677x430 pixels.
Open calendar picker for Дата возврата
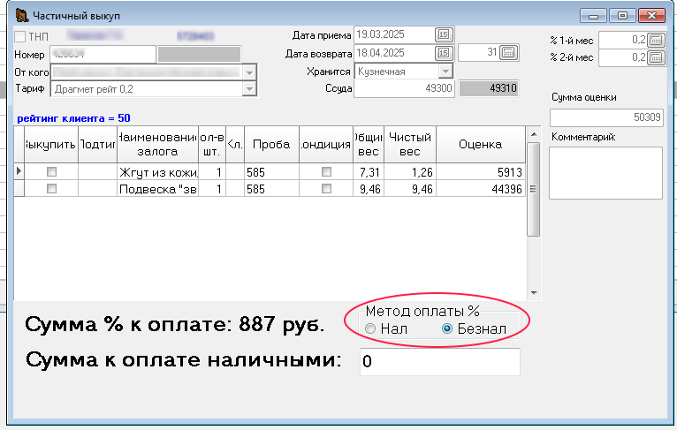pos(444,53)
